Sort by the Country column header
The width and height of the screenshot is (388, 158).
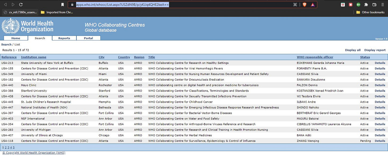tap(124, 57)
